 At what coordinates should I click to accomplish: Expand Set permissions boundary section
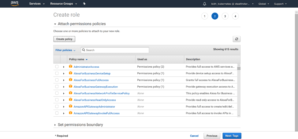click(55, 125)
